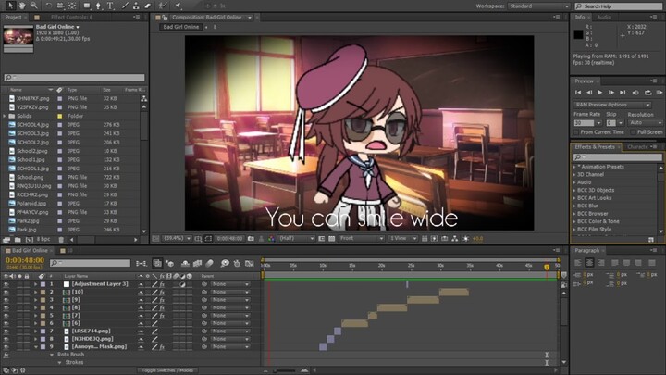Switch to the Effect Controls tab

[69, 17]
